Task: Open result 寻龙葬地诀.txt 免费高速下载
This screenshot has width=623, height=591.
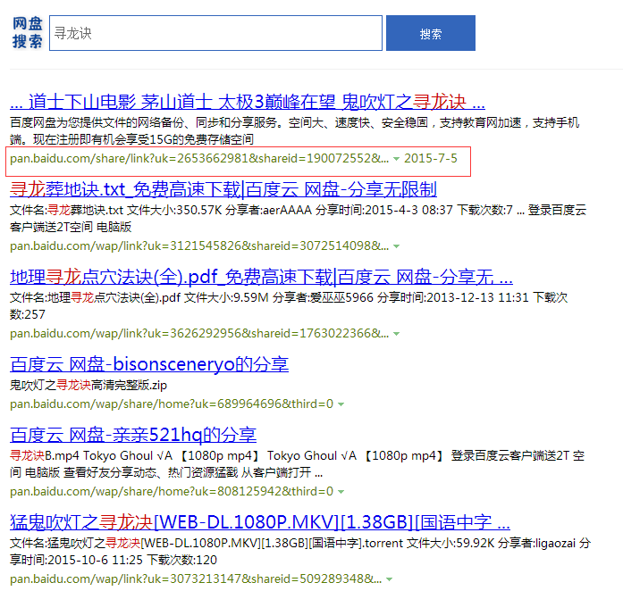Action: click(223, 189)
